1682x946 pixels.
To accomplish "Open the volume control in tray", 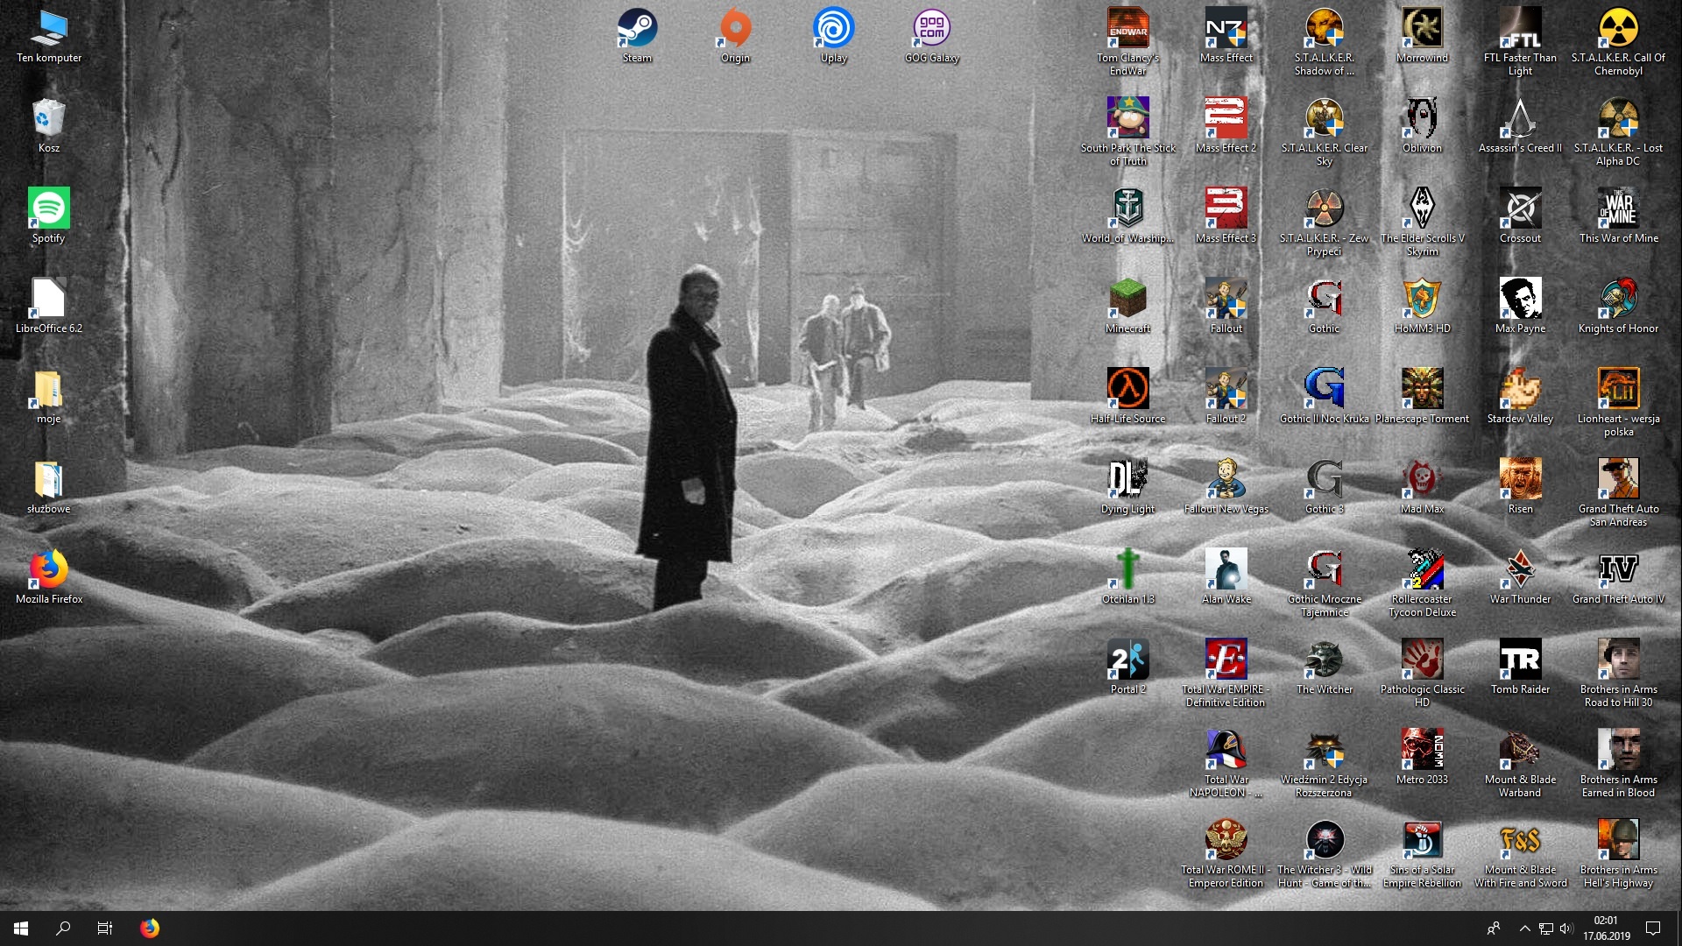I will click(x=1566, y=928).
